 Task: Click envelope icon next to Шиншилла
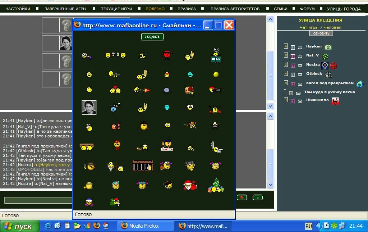(x=300, y=101)
